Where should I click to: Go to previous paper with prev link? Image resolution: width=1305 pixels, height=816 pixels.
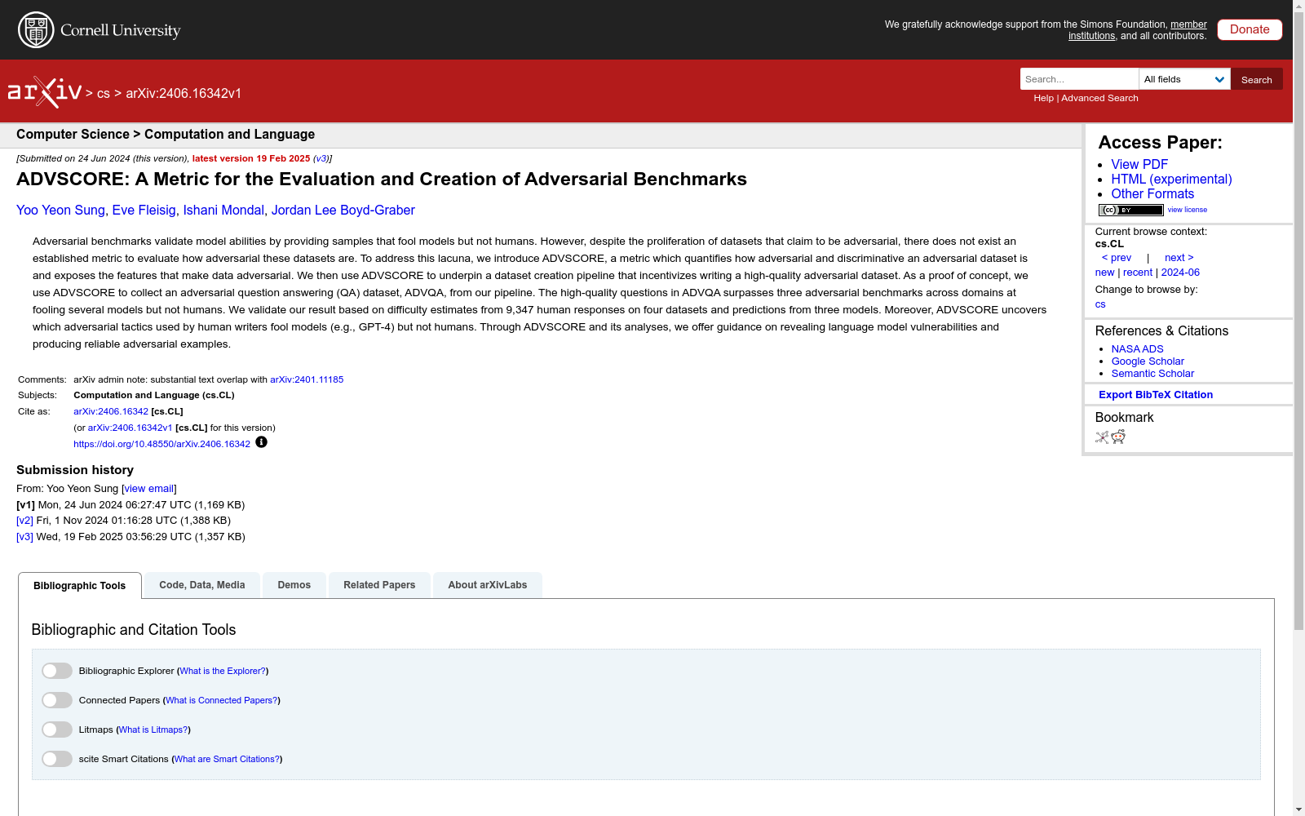[x=1117, y=258]
